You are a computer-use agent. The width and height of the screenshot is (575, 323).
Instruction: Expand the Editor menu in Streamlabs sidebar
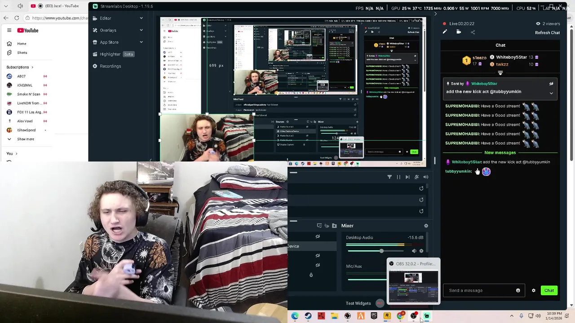141,18
